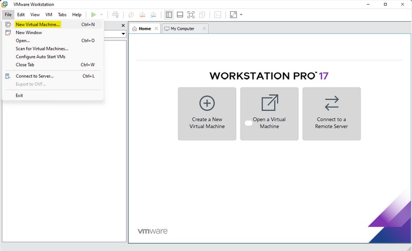Choose Connect to Server menu entry
412x251 pixels.
pos(35,76)
